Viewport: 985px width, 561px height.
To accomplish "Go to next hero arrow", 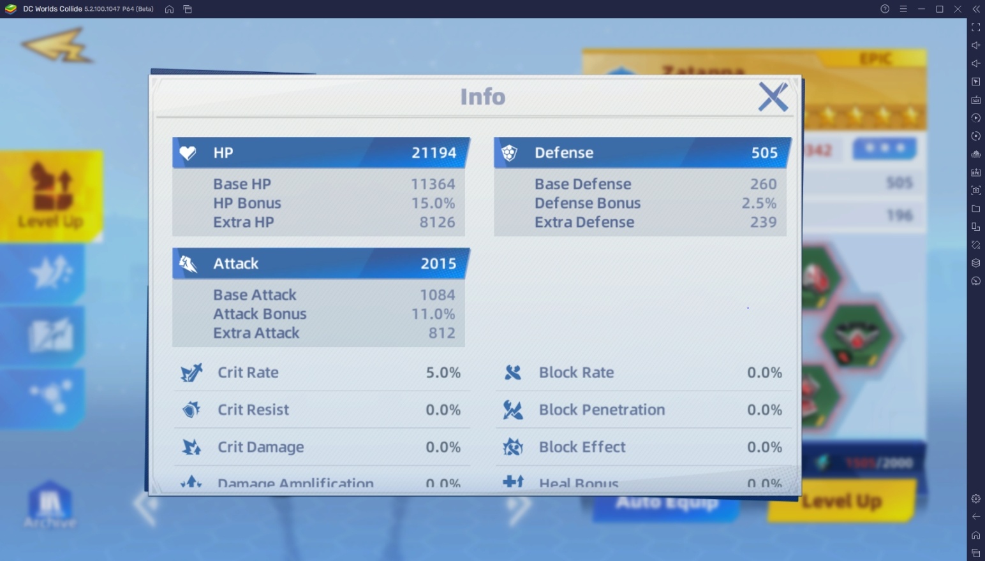I will (x=519, y=508).
